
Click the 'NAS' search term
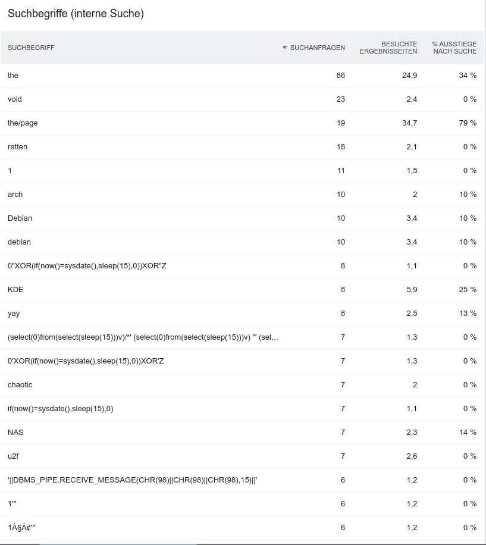[15, 433]
